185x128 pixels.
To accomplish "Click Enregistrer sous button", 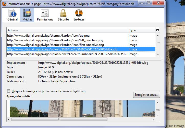I will click(146, 95).
